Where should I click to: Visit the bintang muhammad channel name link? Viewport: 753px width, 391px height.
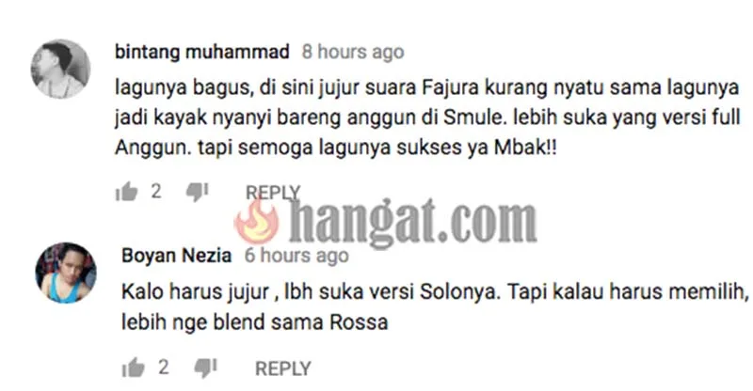click(202, 52)
